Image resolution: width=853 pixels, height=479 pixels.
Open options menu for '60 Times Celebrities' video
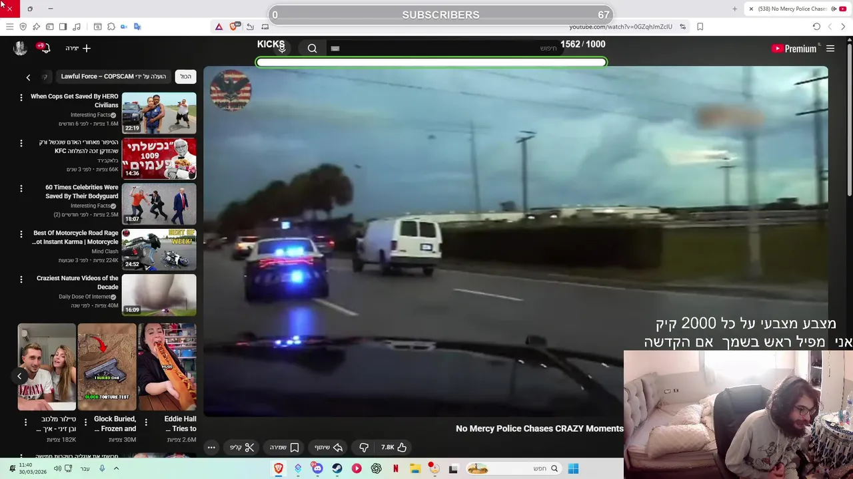[x=21, y=188]
